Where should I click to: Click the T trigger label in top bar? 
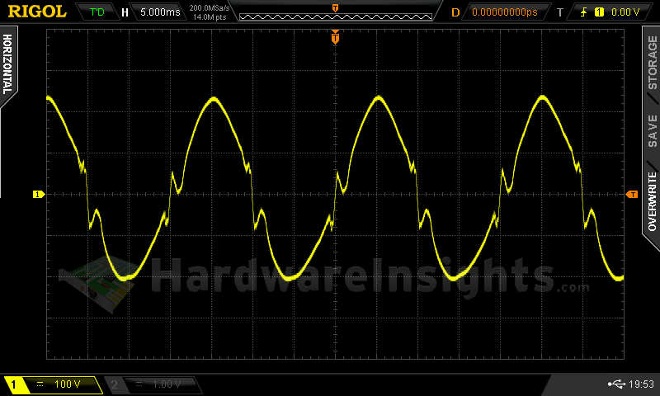560,12
